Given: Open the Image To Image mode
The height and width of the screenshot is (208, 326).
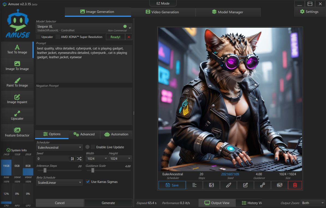Looking at the screenshot, I should pyautogui.click(x=17, y=66).
